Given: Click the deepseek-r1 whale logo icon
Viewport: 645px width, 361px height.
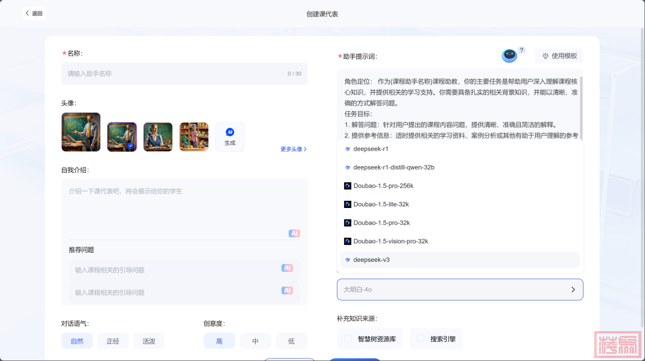Looking at the screenshot, I should [348, 149].
